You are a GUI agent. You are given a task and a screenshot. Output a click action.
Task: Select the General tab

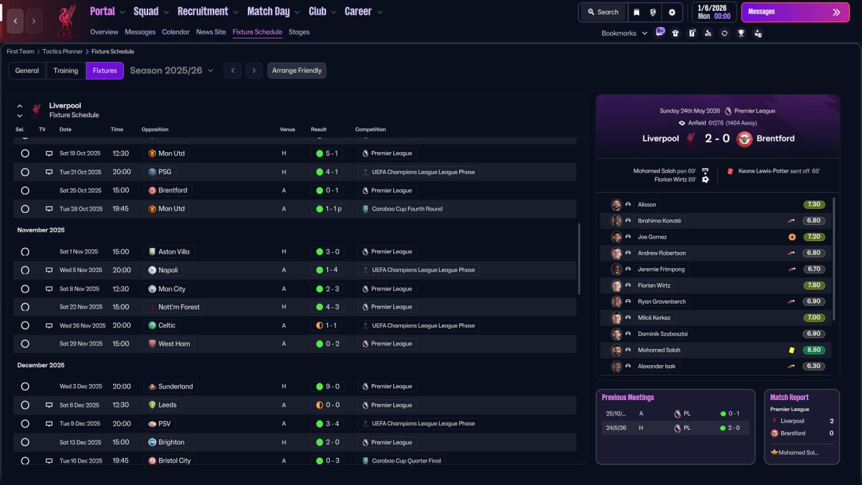[x=27, y=71]
